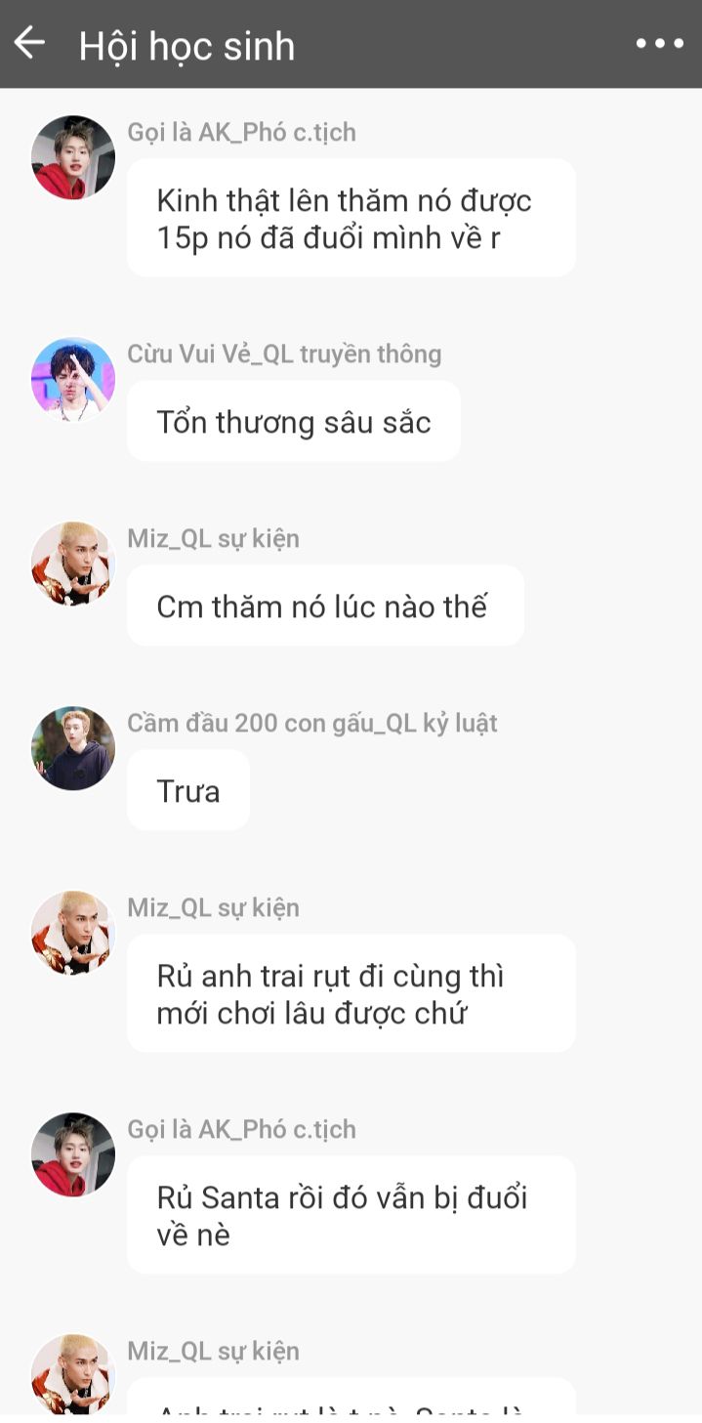This screenshot has width=702, height=1423.
Task: Tap avatar beside 'Rủ anh trai rụt' message
Action: [73, 933]
